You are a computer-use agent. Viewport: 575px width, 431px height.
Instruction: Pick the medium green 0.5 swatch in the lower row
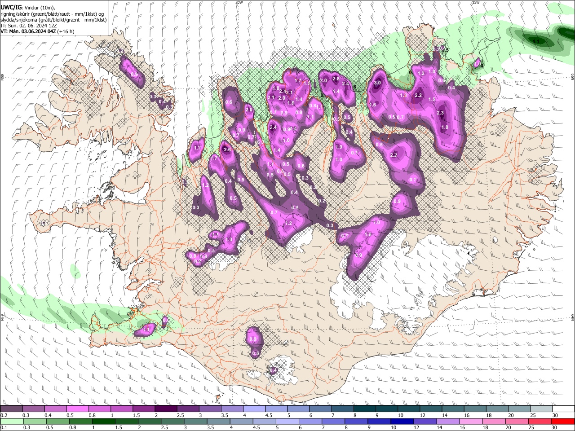coord(57,421)
